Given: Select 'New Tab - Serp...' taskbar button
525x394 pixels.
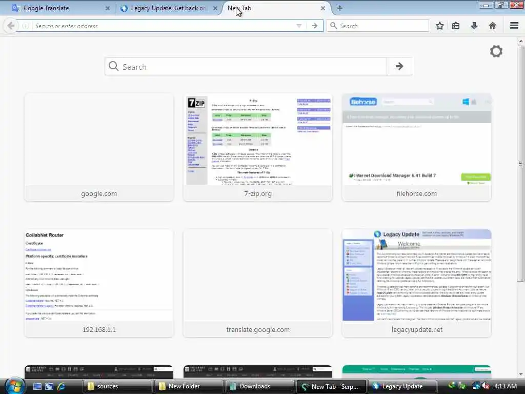Looking at the screenshot, I should point(331,386).
